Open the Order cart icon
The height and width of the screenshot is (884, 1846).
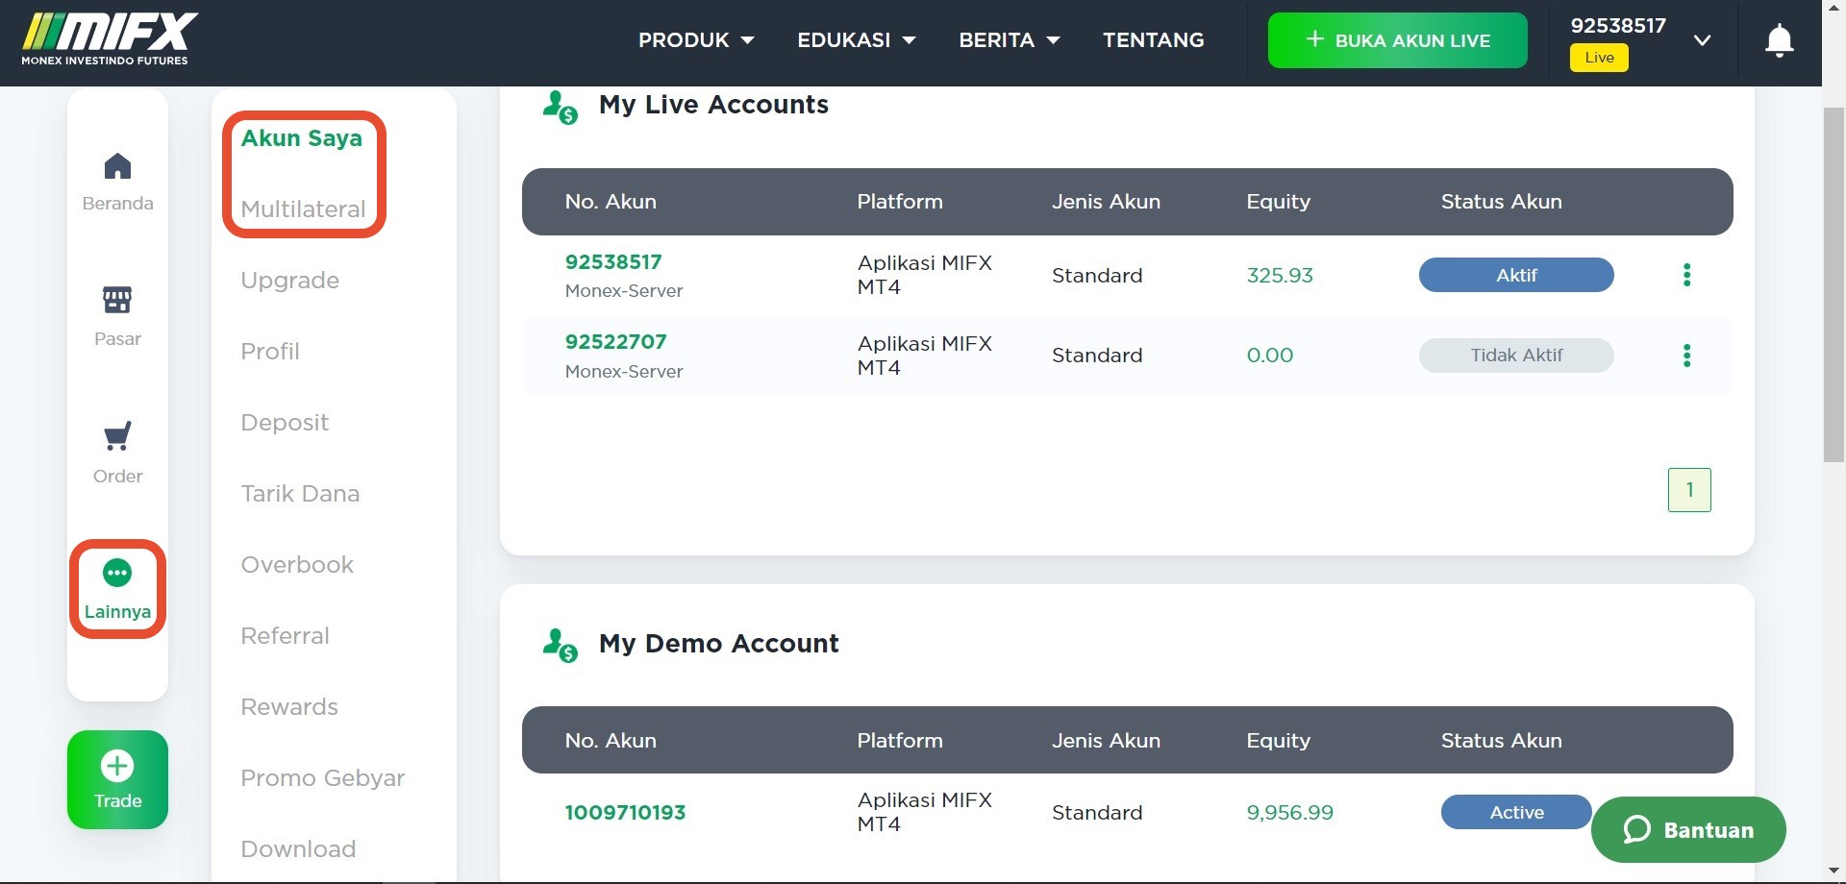pos(117,436)
